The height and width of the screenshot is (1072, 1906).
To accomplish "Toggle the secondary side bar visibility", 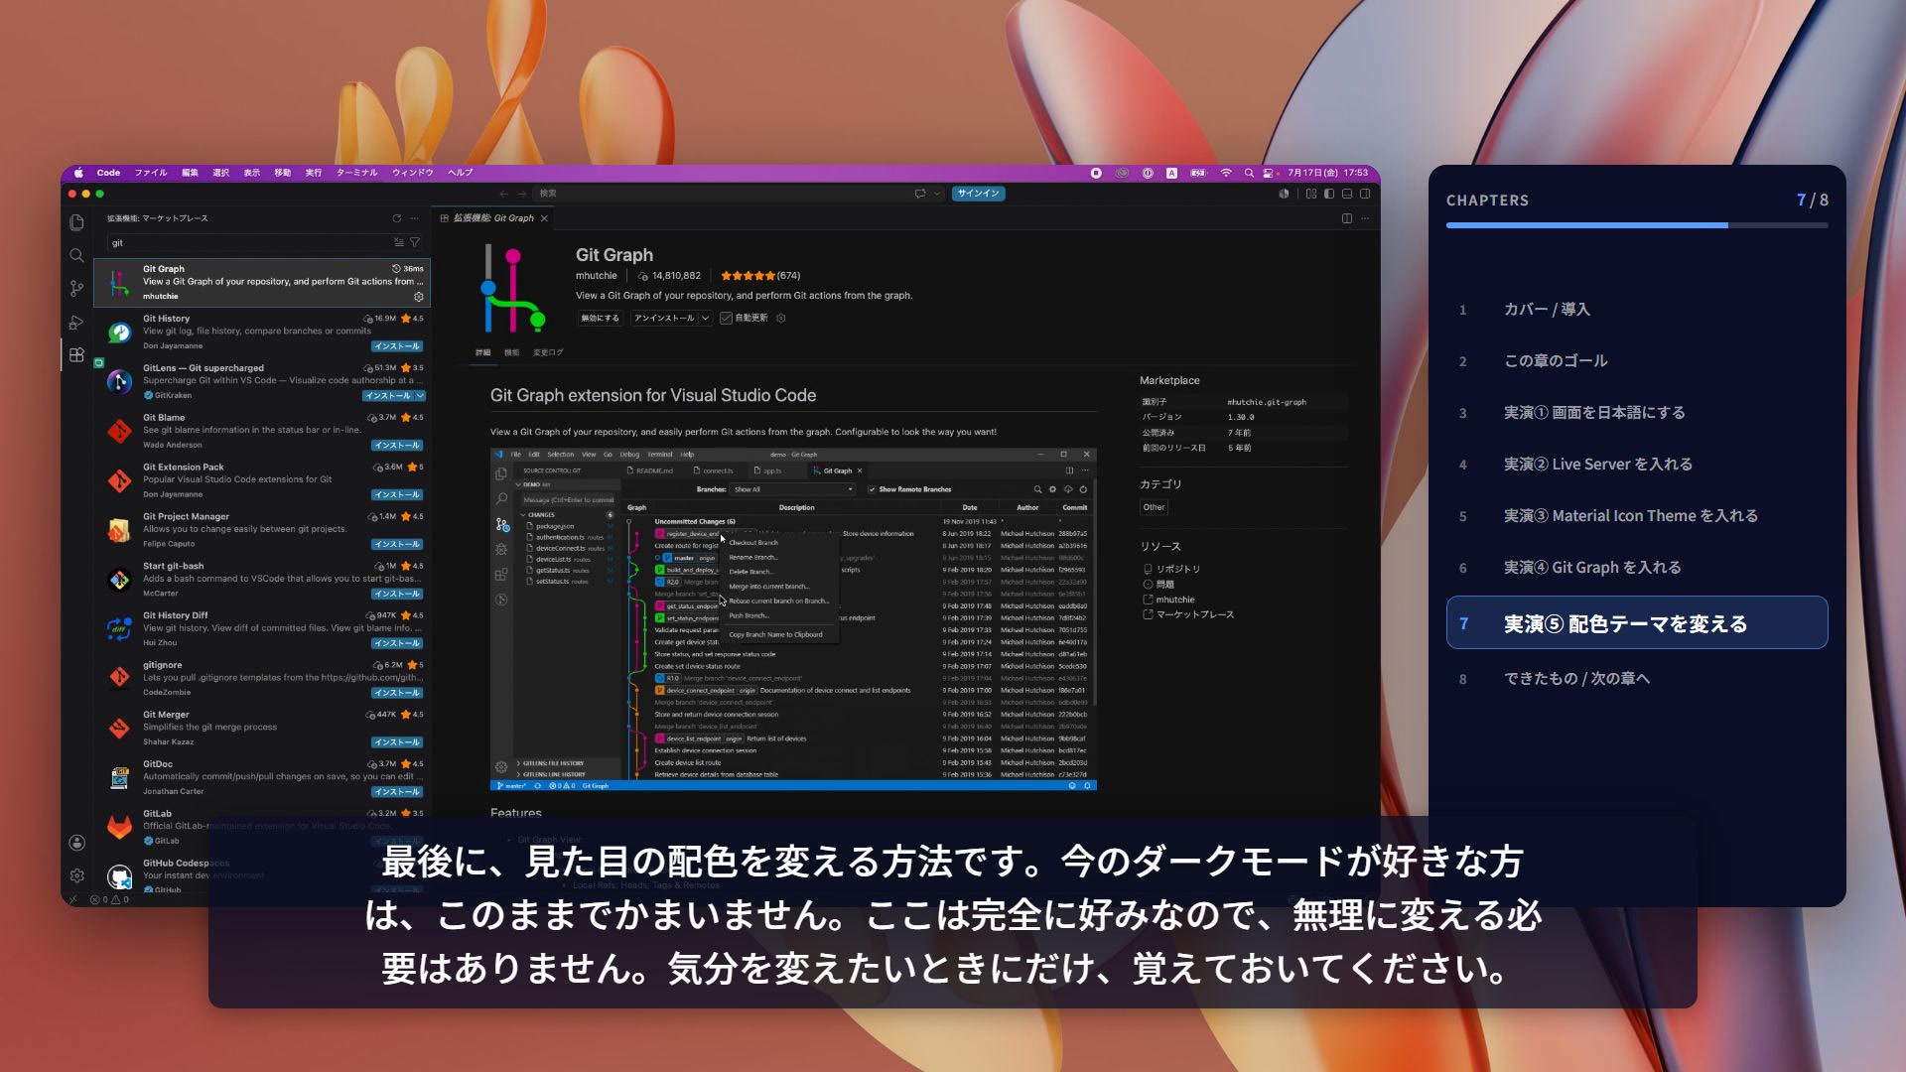I will (1365, 194).
